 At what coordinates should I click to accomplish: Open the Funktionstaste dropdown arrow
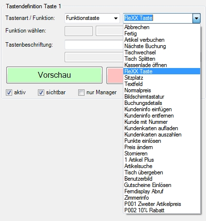(116, 18)
